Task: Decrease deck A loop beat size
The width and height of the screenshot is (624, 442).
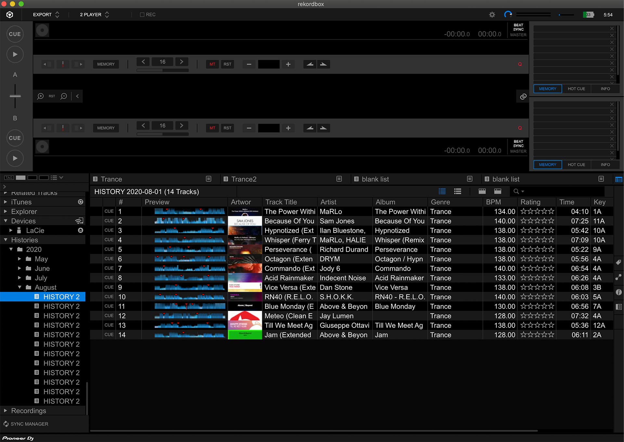Action: pyautogui.click(x=143, y=61)
